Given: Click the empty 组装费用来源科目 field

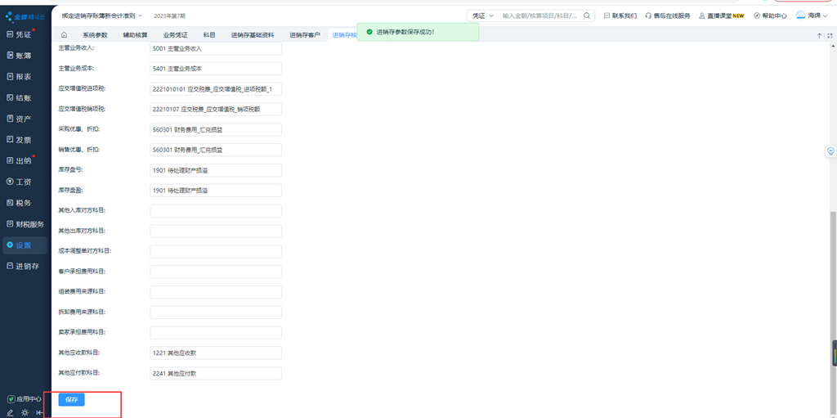Looking at the screenshot, I should (x=216, y=292).
